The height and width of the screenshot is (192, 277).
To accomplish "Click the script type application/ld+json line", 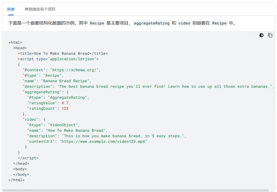I will (58, 59).
